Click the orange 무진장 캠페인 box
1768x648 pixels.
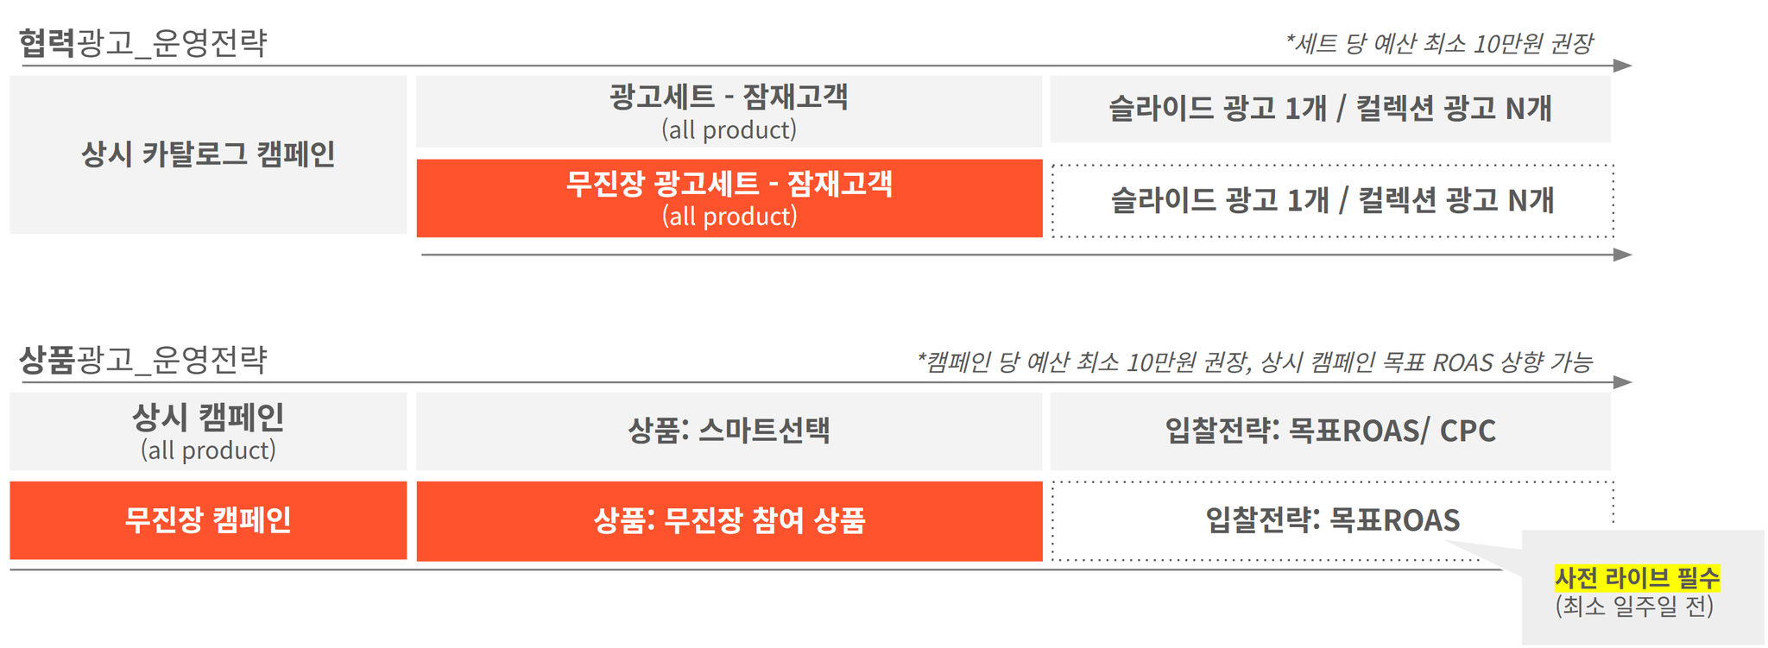(x=208, y=520)
